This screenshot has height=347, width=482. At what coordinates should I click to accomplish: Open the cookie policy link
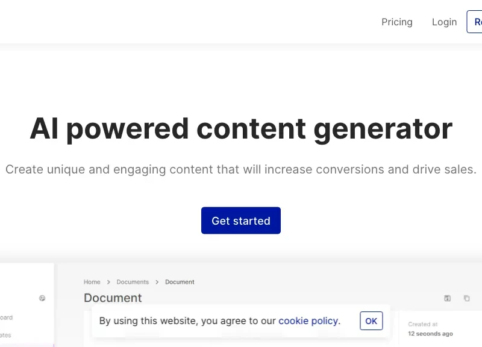coord(309,321)
